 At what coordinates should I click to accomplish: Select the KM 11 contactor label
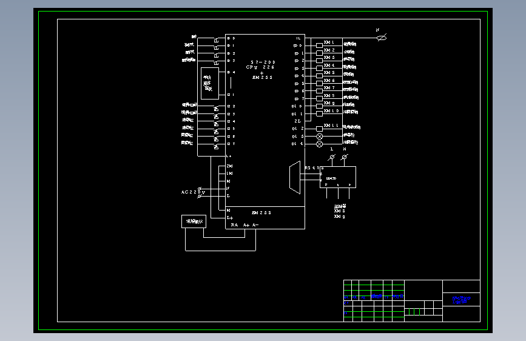(331, 126)
